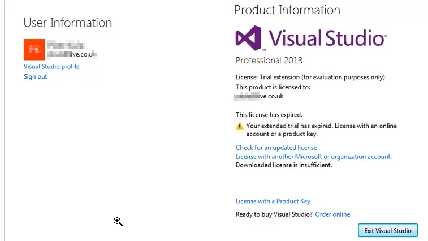Click 'Downloaded license is insufficient' status text
428x241 pixels.
(283, 165)
